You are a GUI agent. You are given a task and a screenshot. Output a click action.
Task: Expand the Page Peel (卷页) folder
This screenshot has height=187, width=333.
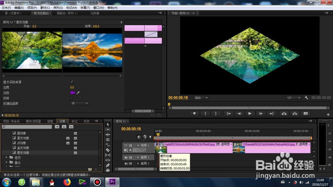click(x=6, y=157)
